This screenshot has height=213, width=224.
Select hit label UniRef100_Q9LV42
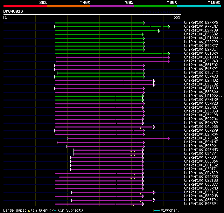point(201,73)
